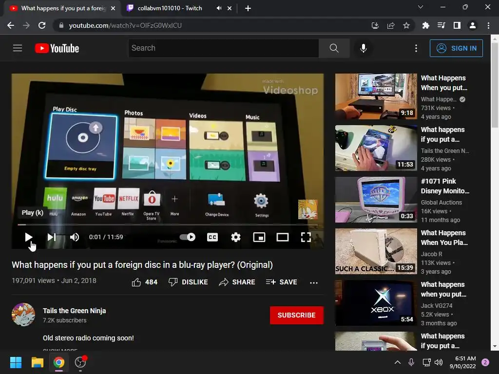Open the YouTube guide hamburger menu
Viewport: 499px width, 374px height.
click(18, 48)
